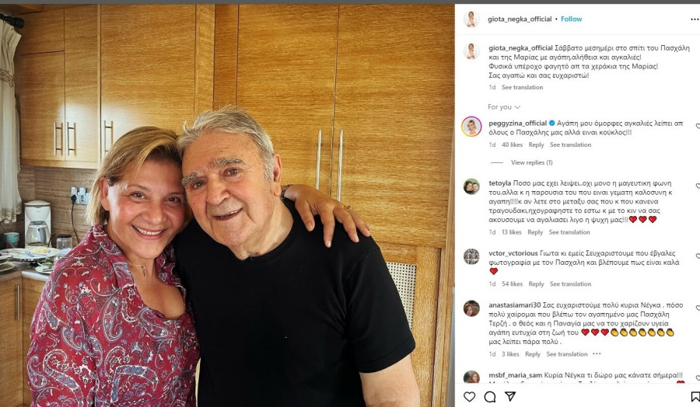Viewport: 700px width, 407px height.
Task: Open giota_negka_official profile avatar in header
Action: [471, 19]
